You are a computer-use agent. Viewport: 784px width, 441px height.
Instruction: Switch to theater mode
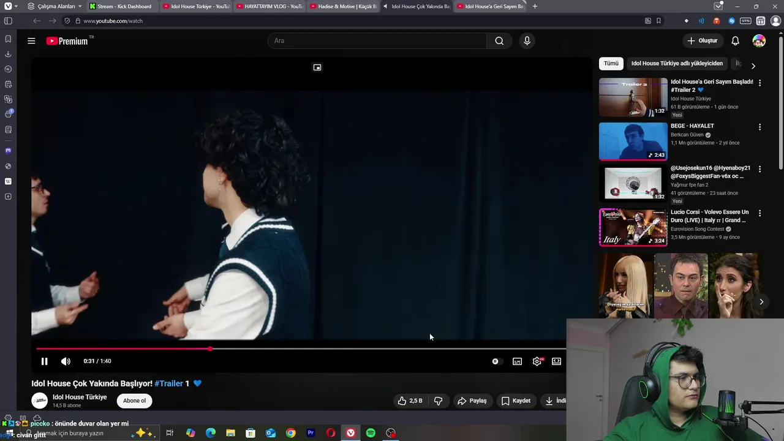[x=556, y=361]
